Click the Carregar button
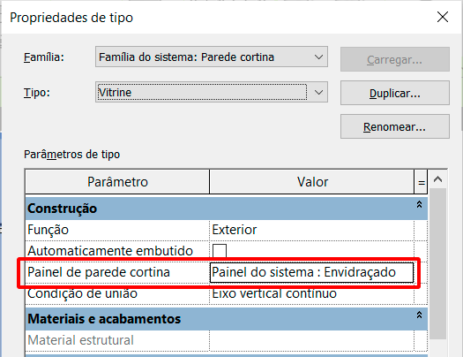The height and width of the screenshot is (357, 463). point(395,59)
